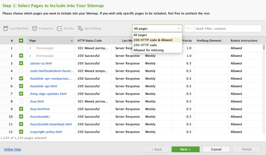Sort by Robots Instructions column header
The height and width of the screenshot is (155, 266).
244,41
